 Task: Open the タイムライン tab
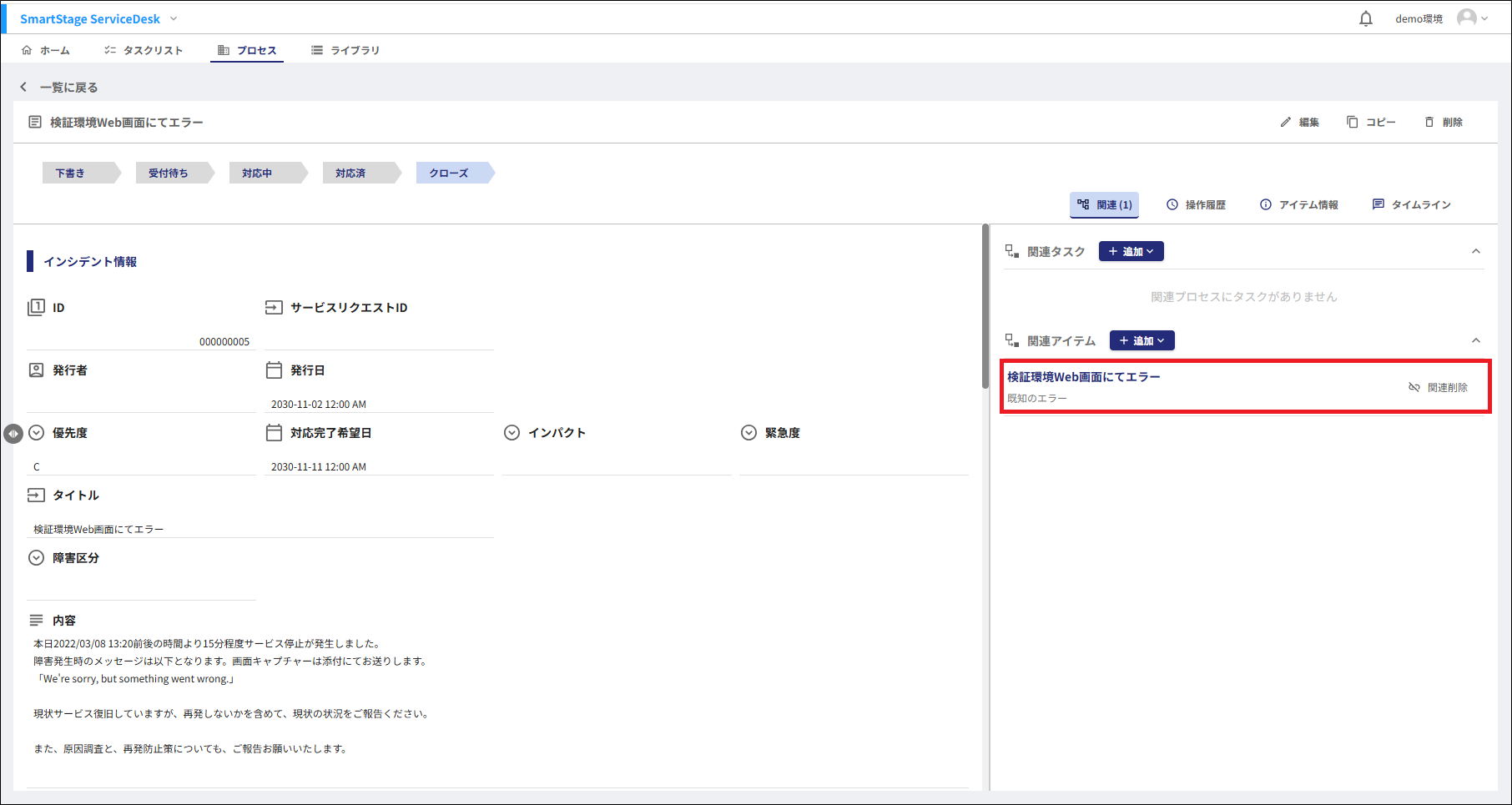[1412, 204]
